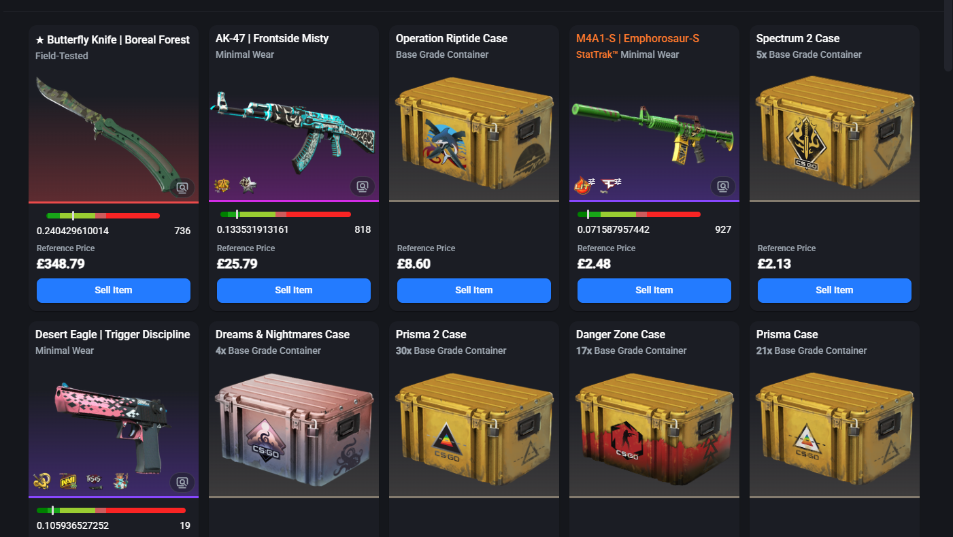Open inspect icon on AK-47 Frontside Misty
This screenshot has width=953, height=537.
pos(363,186)
